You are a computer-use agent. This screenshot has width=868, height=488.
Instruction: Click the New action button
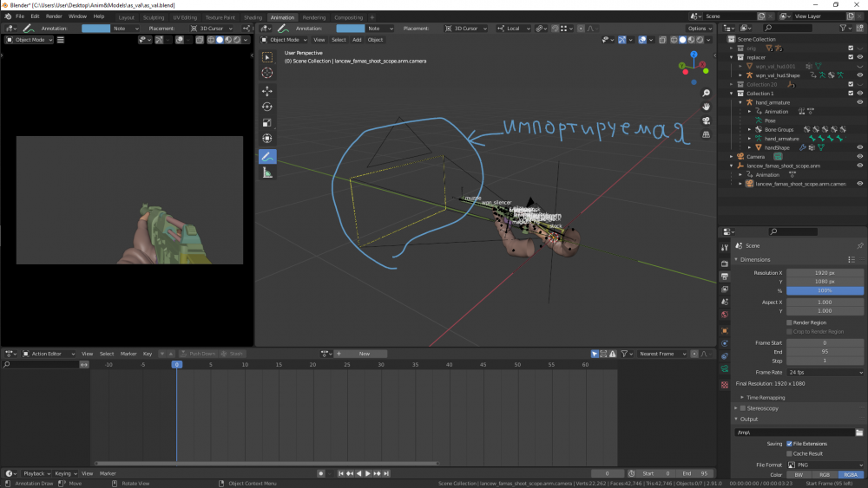(365, 354)
